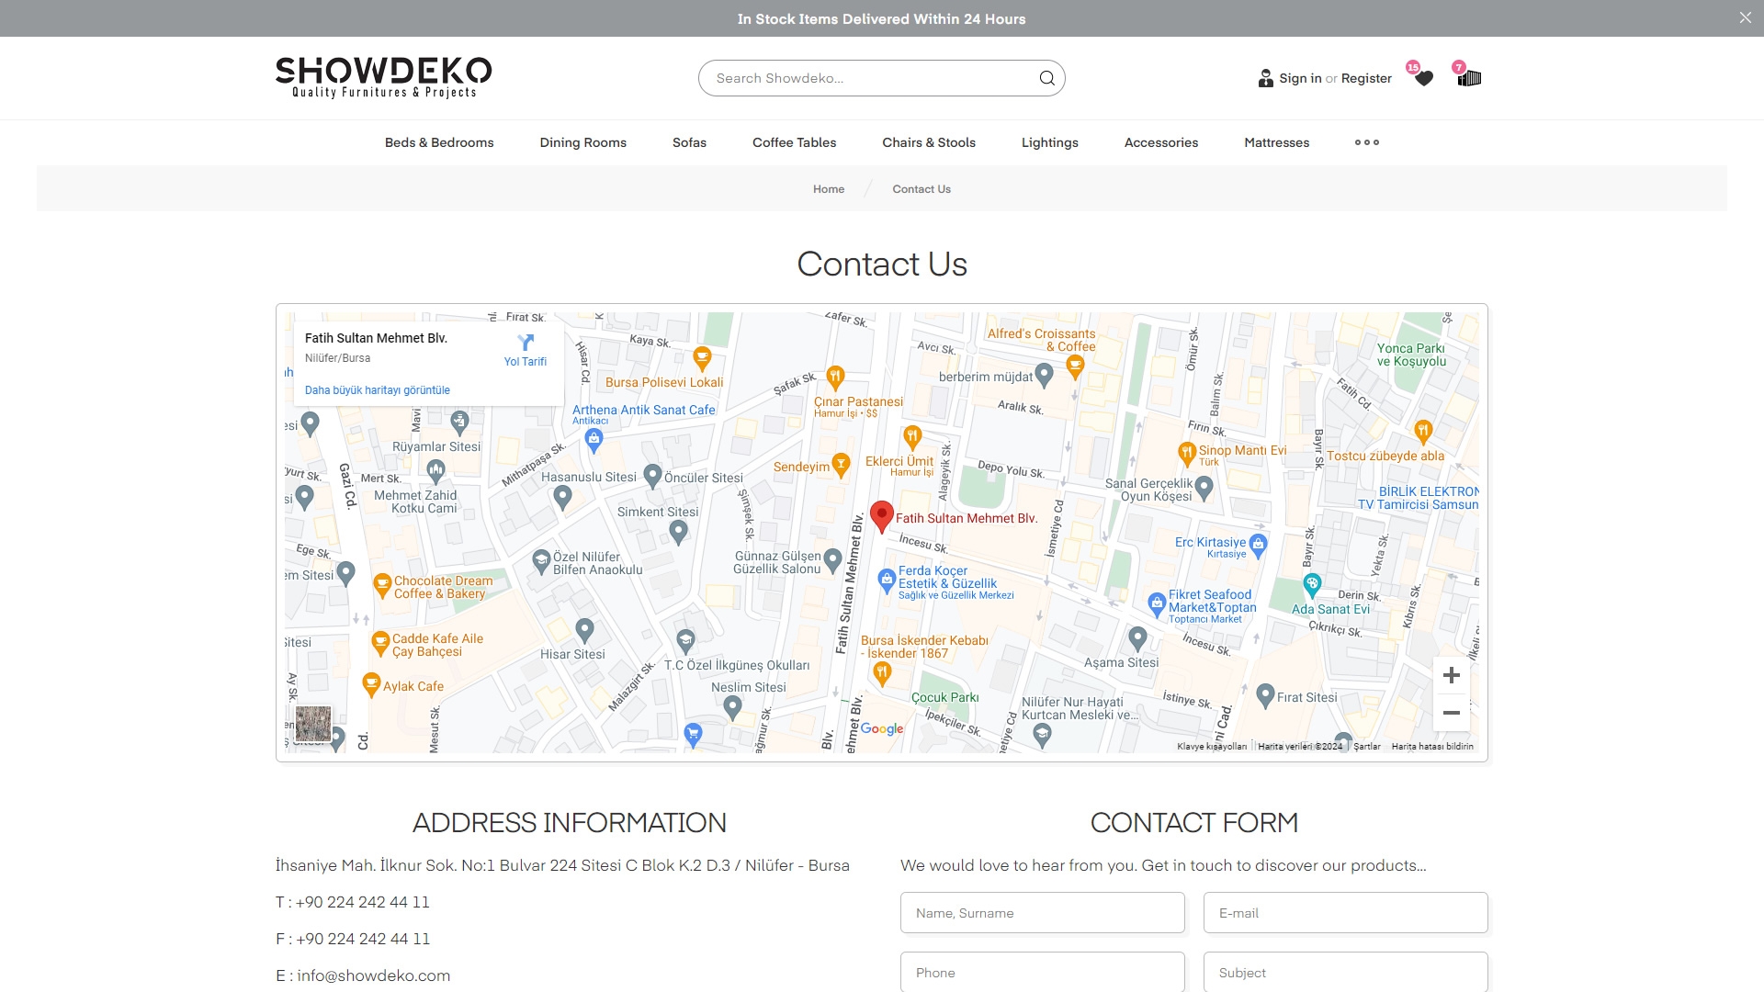The image size is (1764, 992).
Task: Select the Ekler'ci Ümit restaurant marker
Action: [911, 435]
